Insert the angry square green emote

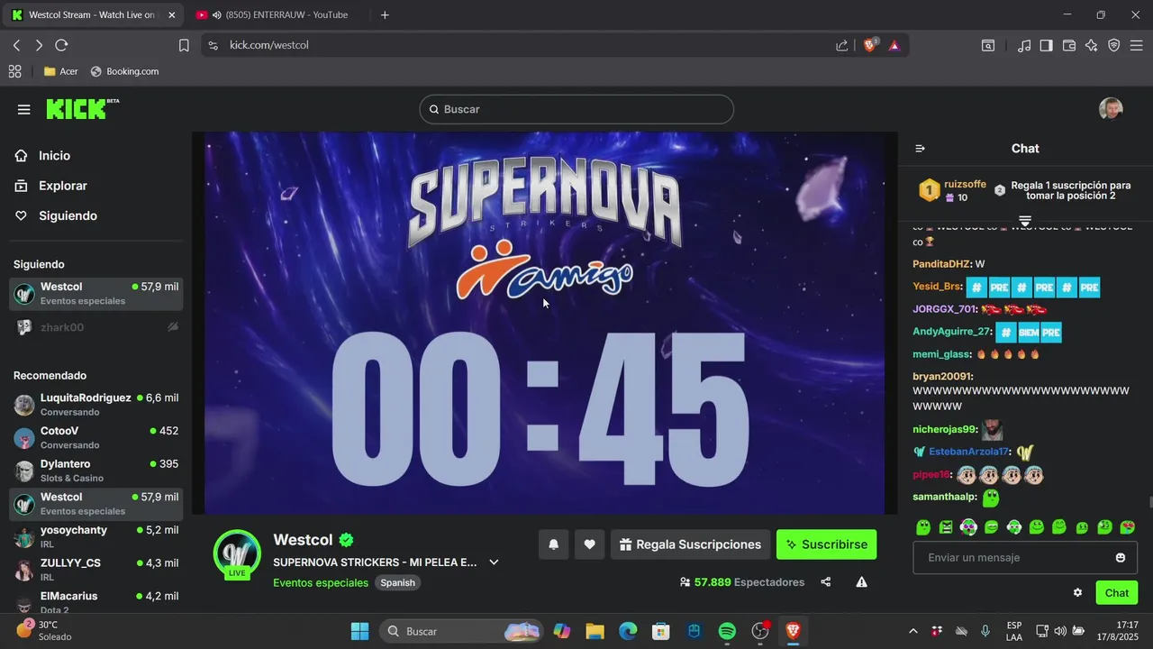(x=946, y=527)
